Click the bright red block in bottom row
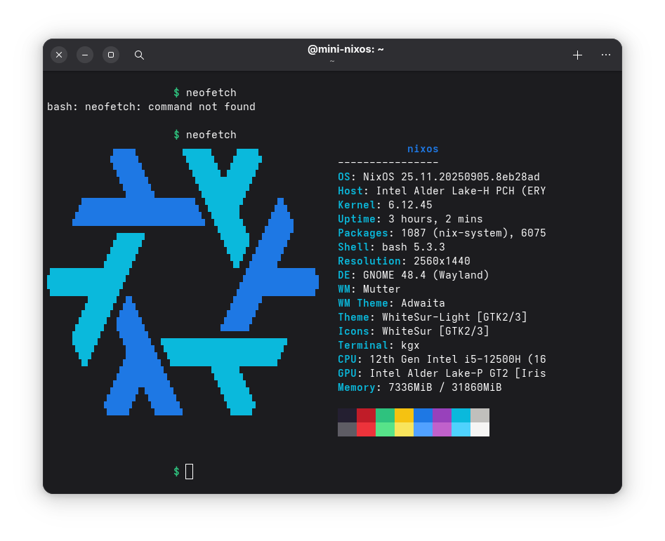Image resolution: width=665 pixels, height=541 pixels. point(366,429)
